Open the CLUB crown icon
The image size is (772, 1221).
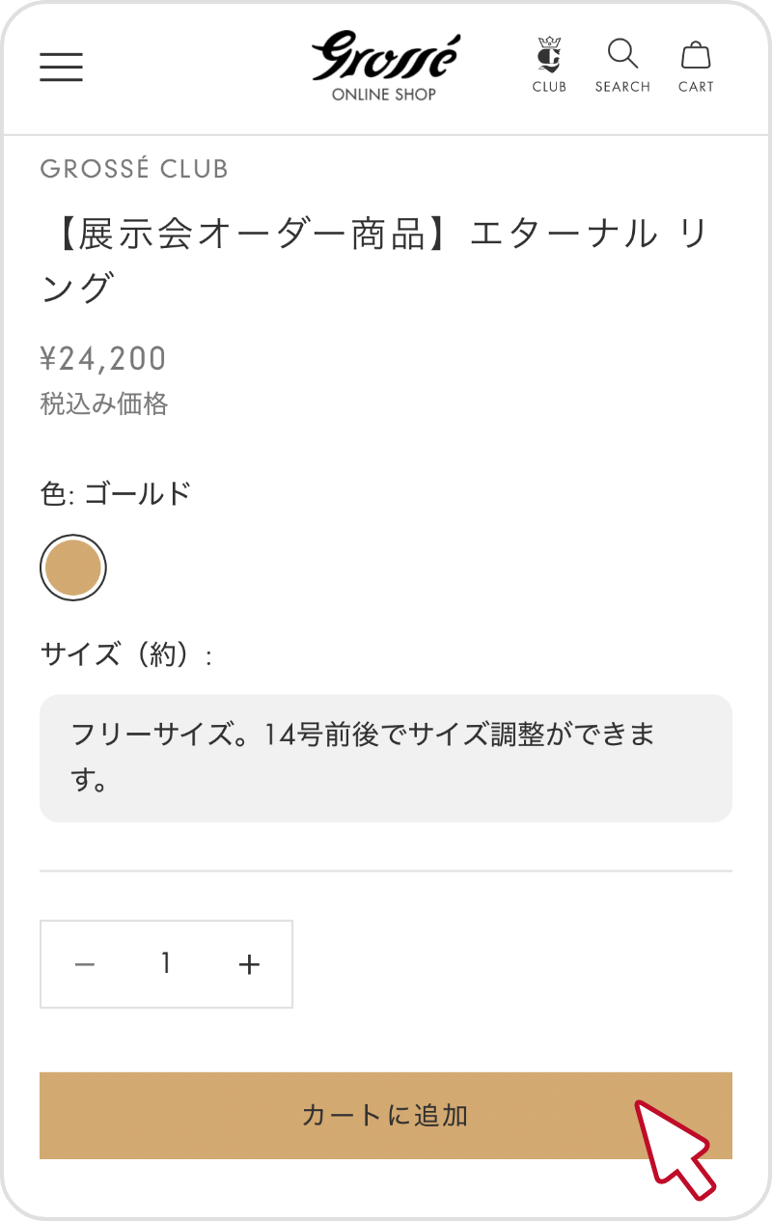point(549,55)
